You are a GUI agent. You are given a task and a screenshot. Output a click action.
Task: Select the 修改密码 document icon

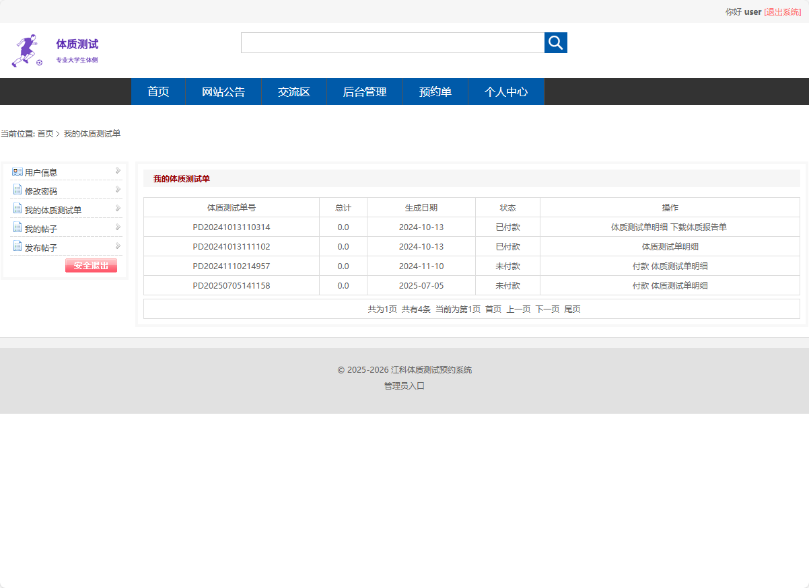[17, 190]
